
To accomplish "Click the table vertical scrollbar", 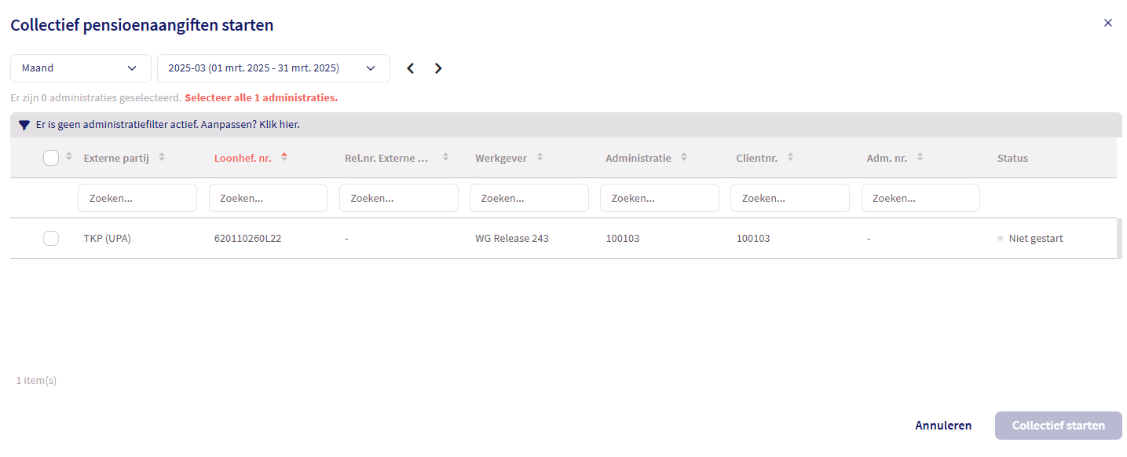I will coord(1119,239).
